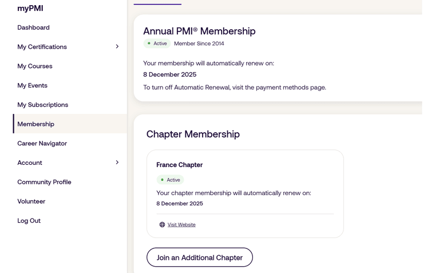
Task: Click the myPMI heading logo
Action: (x=30, y=9)
